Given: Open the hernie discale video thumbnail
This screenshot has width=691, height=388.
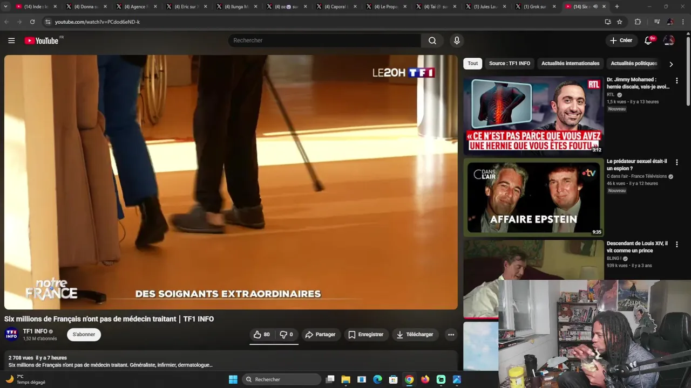Looking at the screenshot, I should click(533, 115).
